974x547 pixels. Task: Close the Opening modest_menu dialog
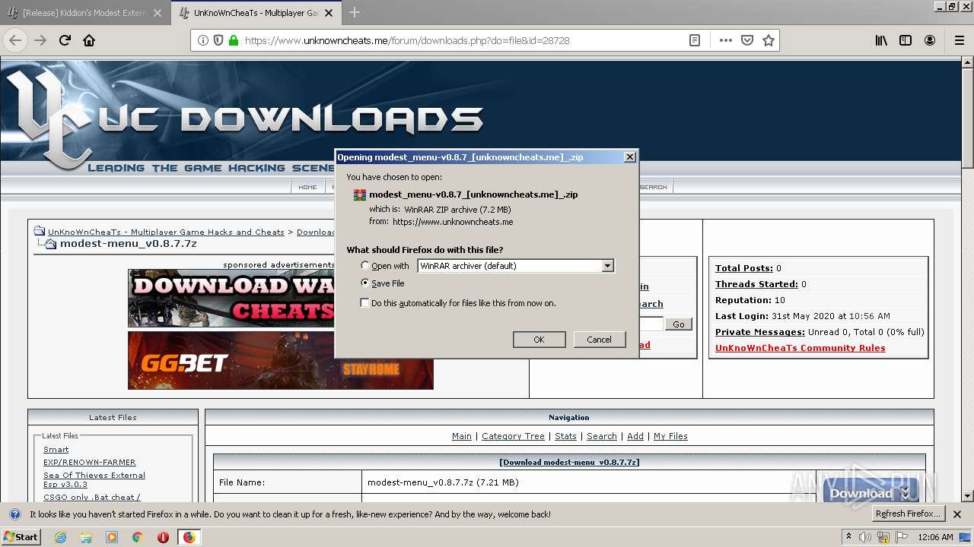[x=629, y=157]
